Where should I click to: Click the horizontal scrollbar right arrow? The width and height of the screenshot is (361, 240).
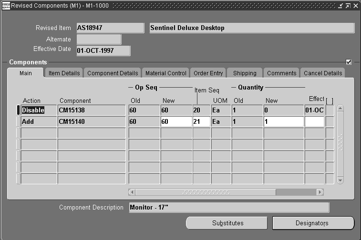(x=320, y=192)
